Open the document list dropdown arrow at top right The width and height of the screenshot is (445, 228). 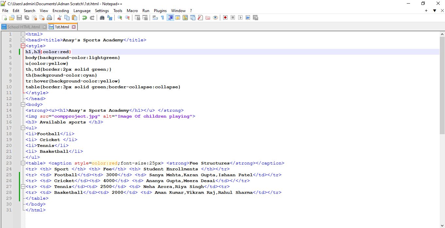(435, 11)
